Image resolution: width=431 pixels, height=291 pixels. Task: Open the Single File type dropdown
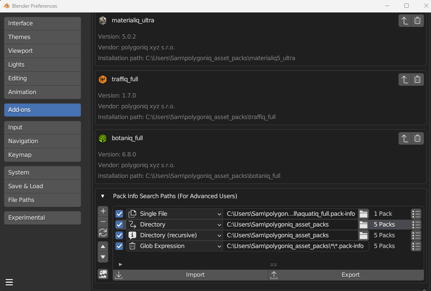coord(174,214)
